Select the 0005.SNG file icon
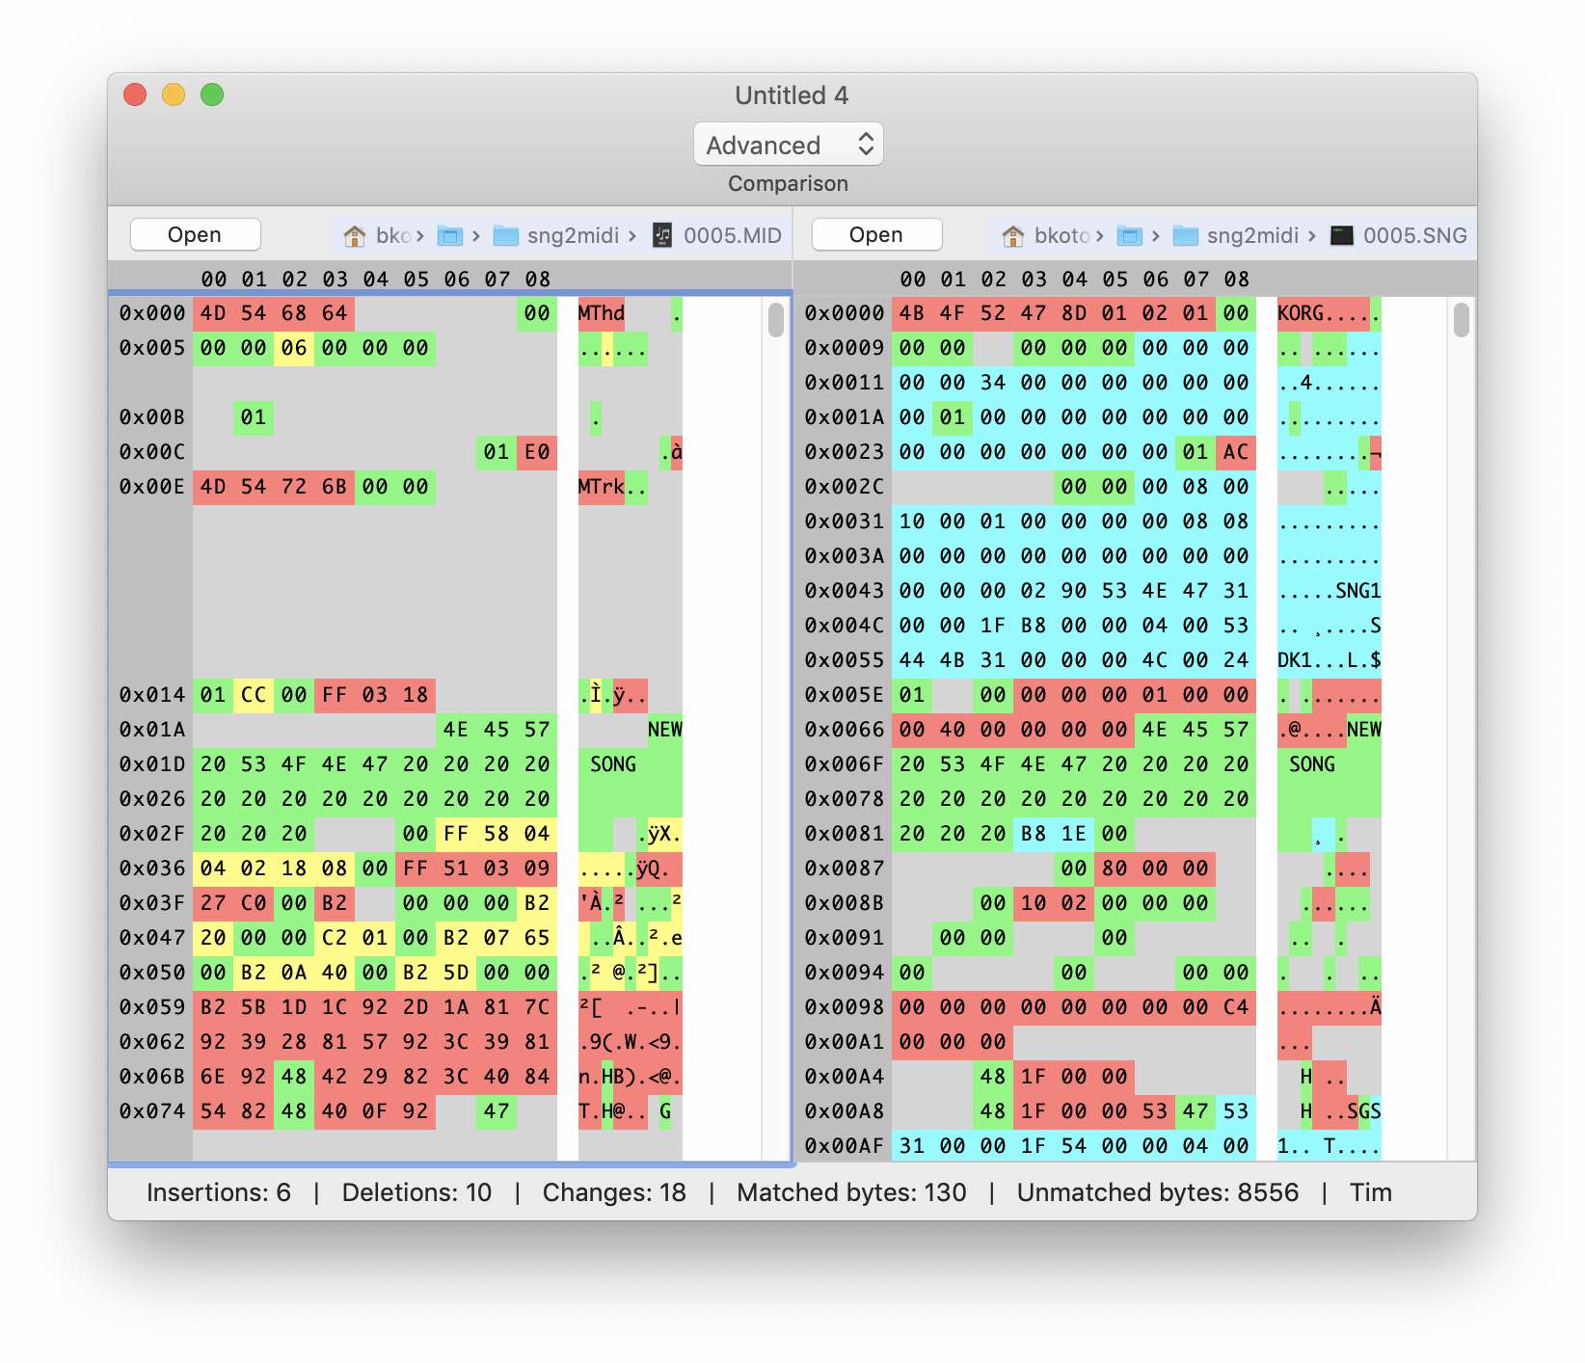 (1342, 235)
